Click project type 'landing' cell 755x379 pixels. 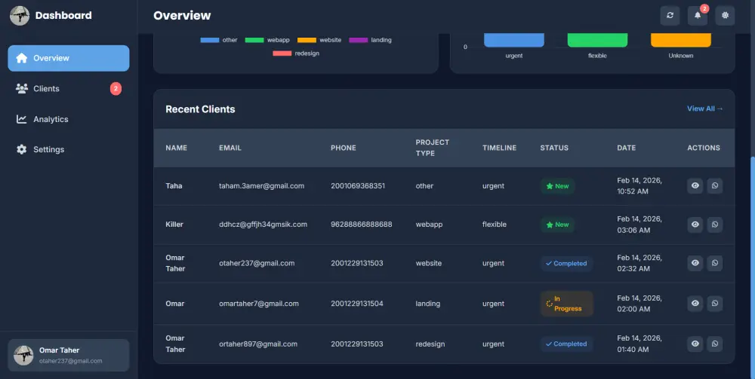(427, 304)
